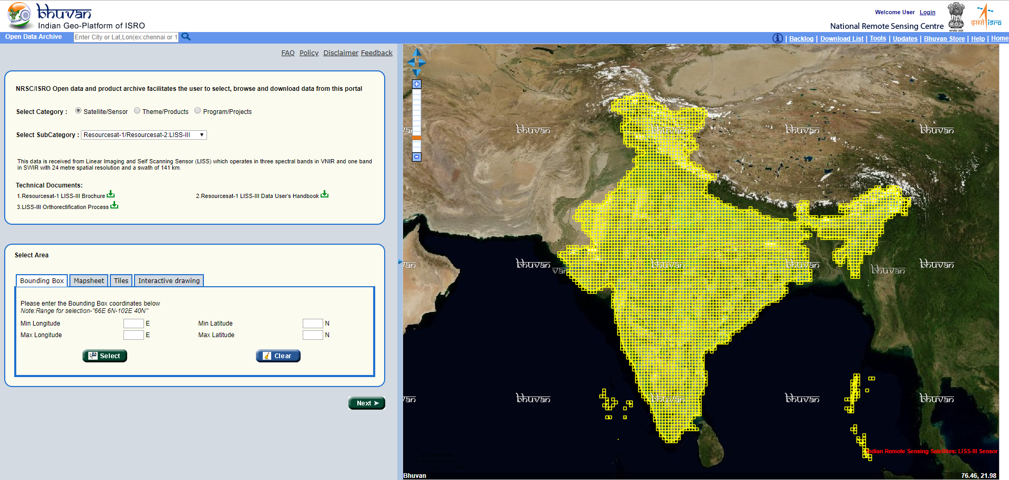Pan the map south with the down arrow
The width and height of the screenshot is (1009, 480).
[417, 72]
